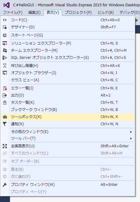Click the Alt+Enter shortcut text

(109, 185)
